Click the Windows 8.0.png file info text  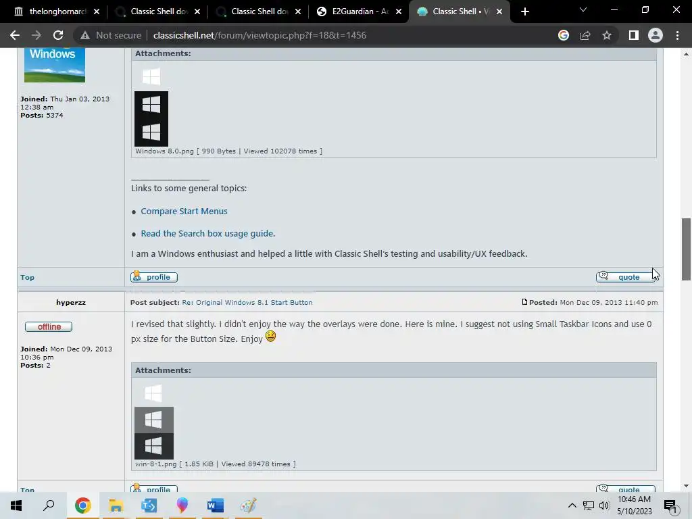228,151
